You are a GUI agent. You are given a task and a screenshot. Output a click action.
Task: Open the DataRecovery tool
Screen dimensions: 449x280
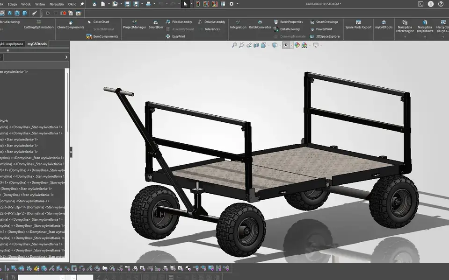(x=287, y=29)
